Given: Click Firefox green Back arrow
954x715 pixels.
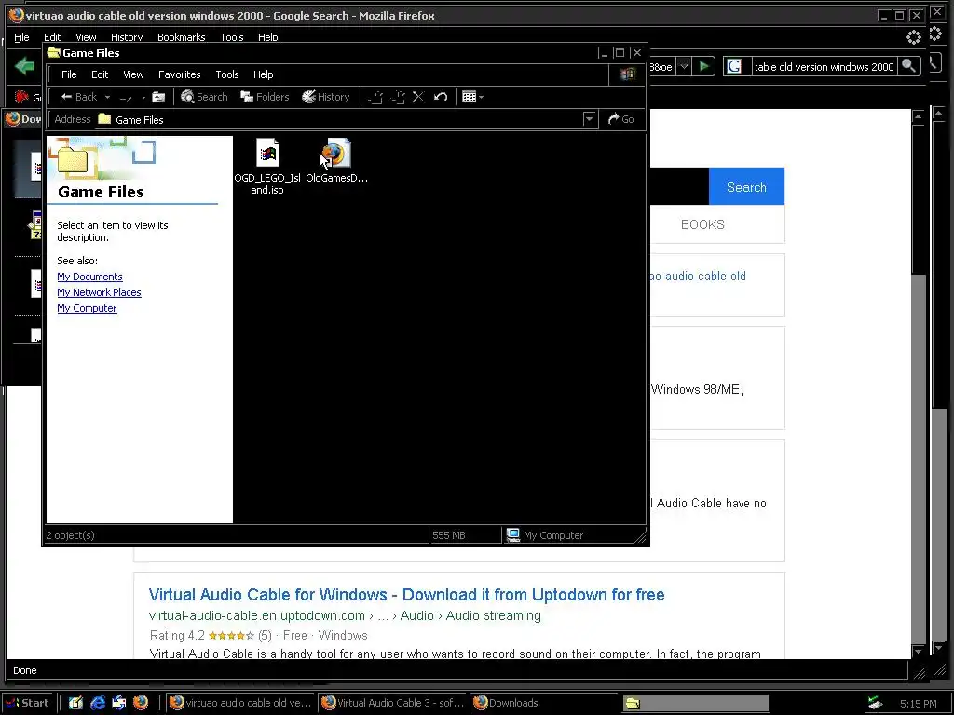Looking at the screenshot, I should coord(25,66).
